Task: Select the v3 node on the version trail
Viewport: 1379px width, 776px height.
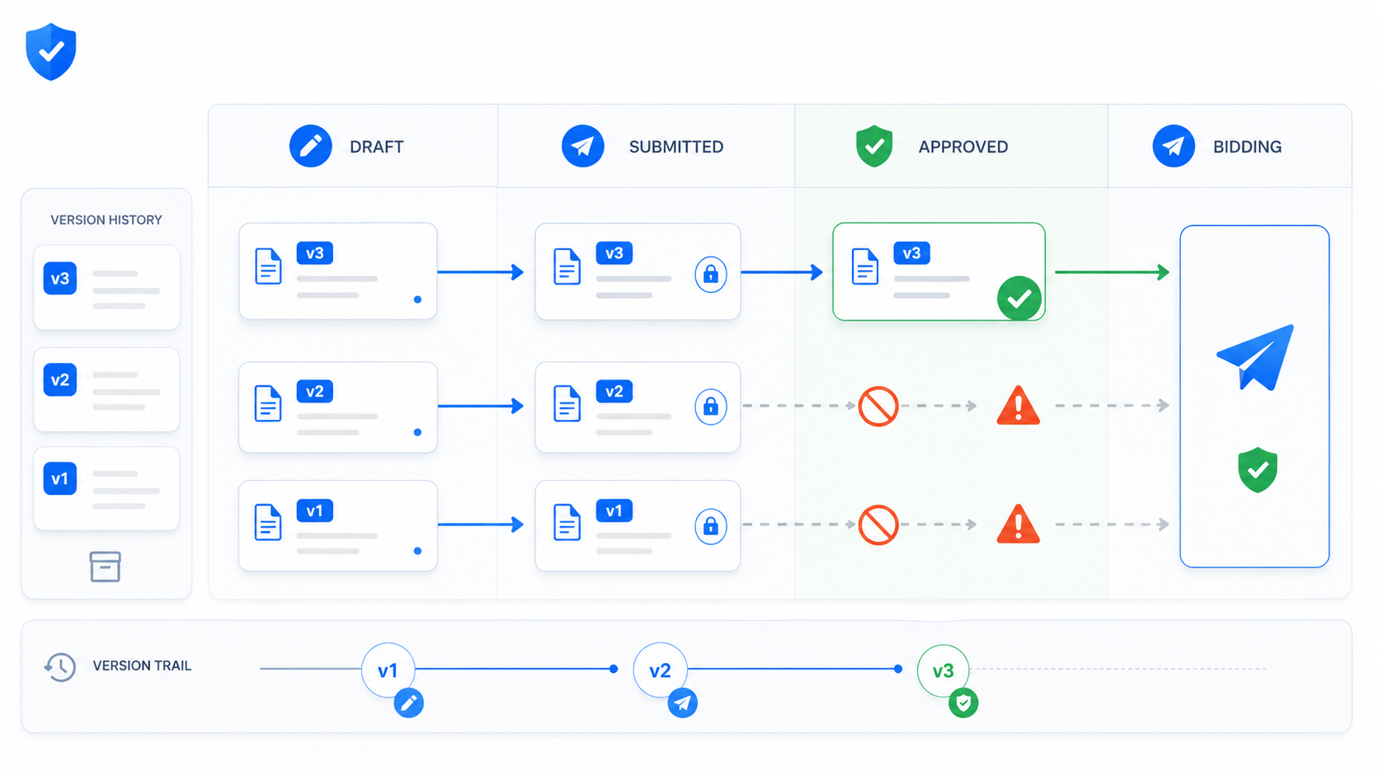Action: click(943, 670)
